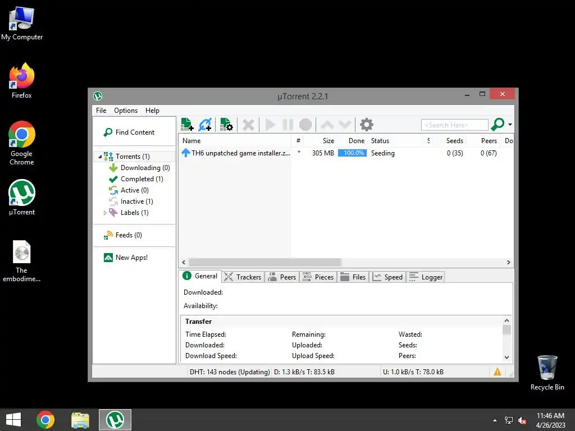The image size is (575, 431).
Task: Sort torrents by the Name column
Action: (x=235, y=141)
